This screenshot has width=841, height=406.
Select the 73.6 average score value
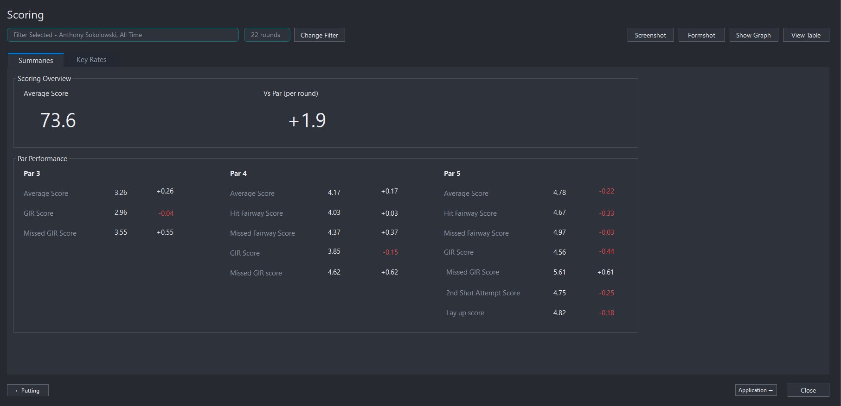(58, 120)
